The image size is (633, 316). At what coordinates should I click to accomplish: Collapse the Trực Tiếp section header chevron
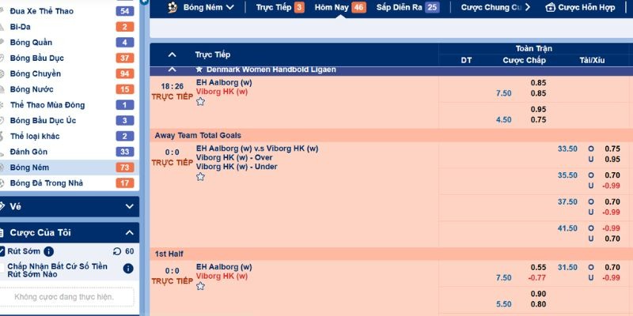pyautogui.click(x=172, y=55)
